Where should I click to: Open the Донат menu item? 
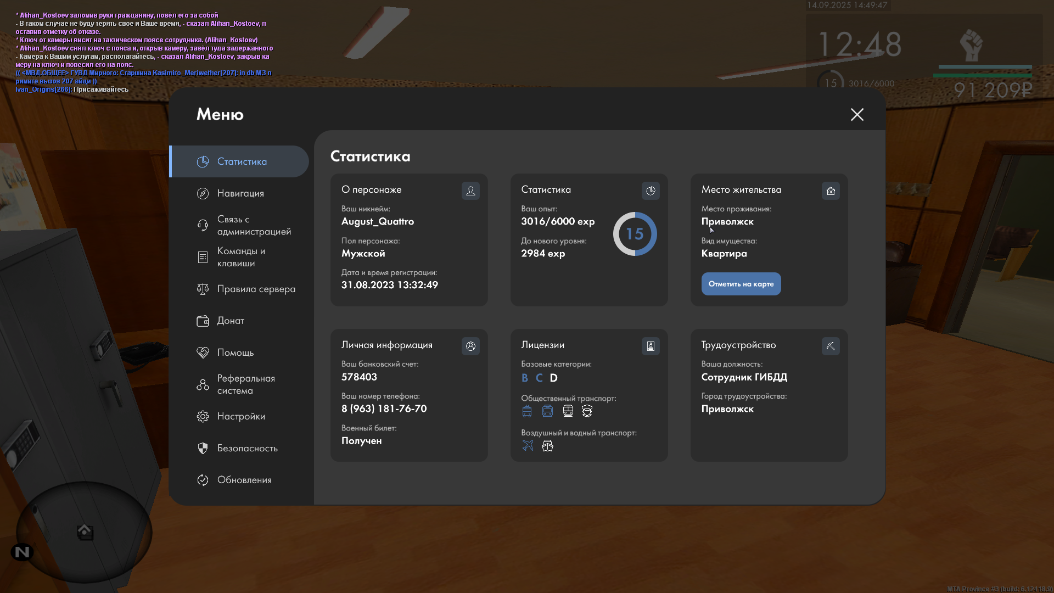pos(231,321)
